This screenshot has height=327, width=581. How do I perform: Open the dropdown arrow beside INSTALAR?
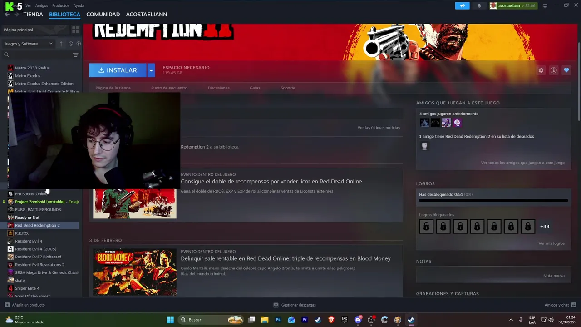click(151, 70)
